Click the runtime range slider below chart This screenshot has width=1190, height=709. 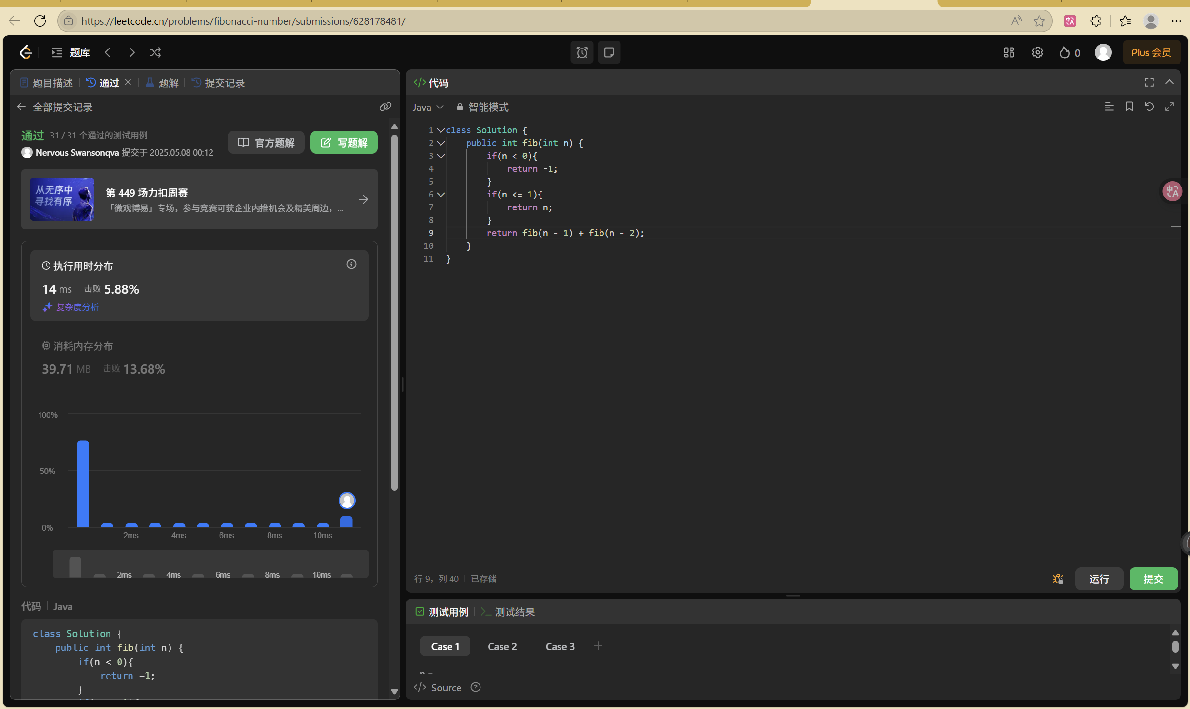(x=210, y=565)
